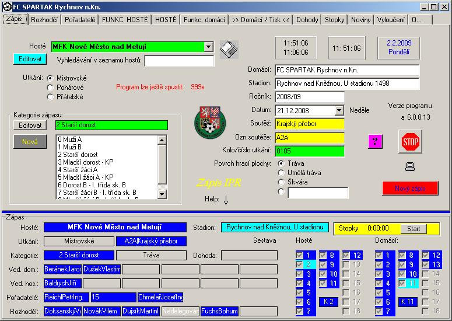This screenshot has height=321, width=452.
Task: Open the Noviny tab
Action: pos(361,20)
